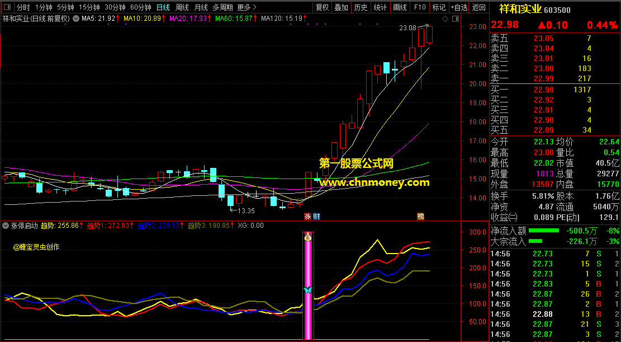This screenshot has width=621, height=342.
Task: Open dropdown next to 祥和实业(日线.前复权)
Action: 75,18
